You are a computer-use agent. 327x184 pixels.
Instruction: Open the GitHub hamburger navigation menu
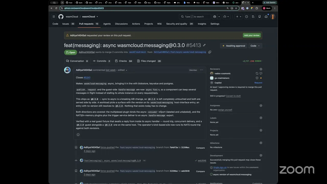tap(54, 17)
